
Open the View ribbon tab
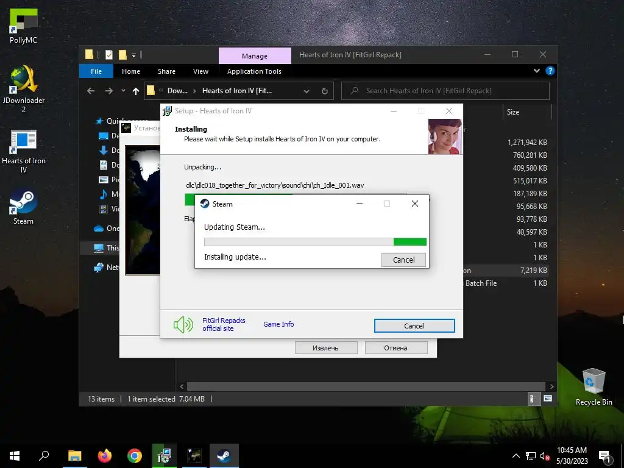click(x=200, y=71)
